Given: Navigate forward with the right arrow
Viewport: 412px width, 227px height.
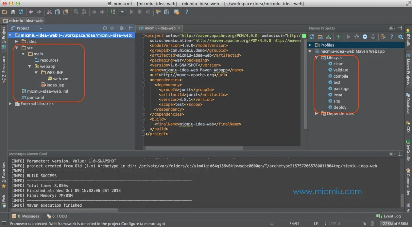Looking at the screenshot, I should click(102, 12).
